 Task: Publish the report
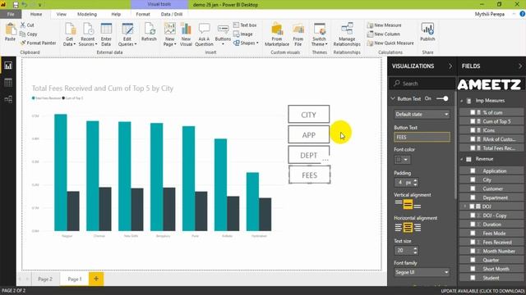point(427,32)
